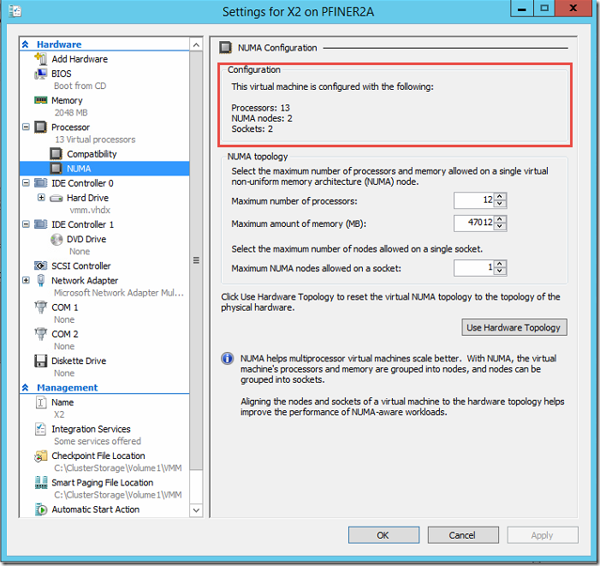600x566 pixels.
Task: Select the Integration Services checklist icon
Action: click(40, 429)
